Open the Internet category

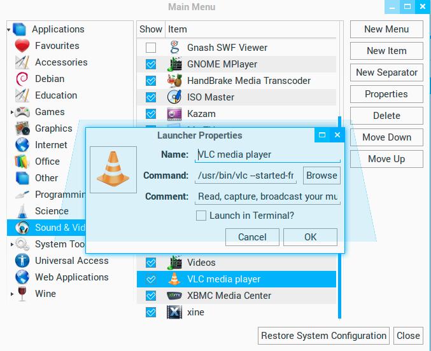coord(51,145)
